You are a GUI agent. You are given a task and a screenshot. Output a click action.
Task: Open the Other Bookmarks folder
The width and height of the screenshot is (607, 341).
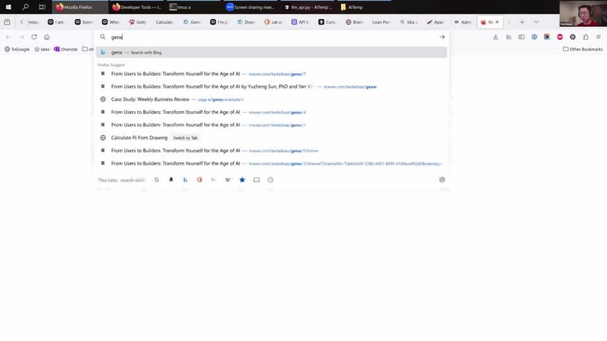pyautogui.click(x=582, y=49)
